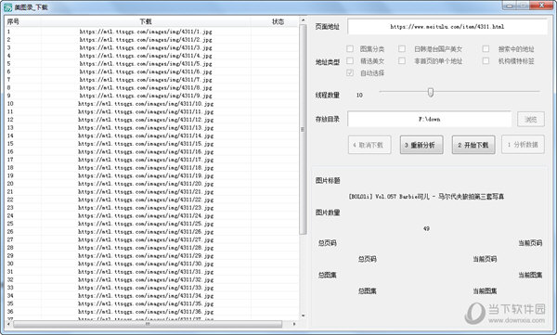
Task: Click the thread count value 10
Action: coord(359,95)
